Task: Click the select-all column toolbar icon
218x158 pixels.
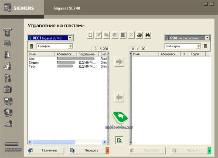Action: [x=123, y=35]
